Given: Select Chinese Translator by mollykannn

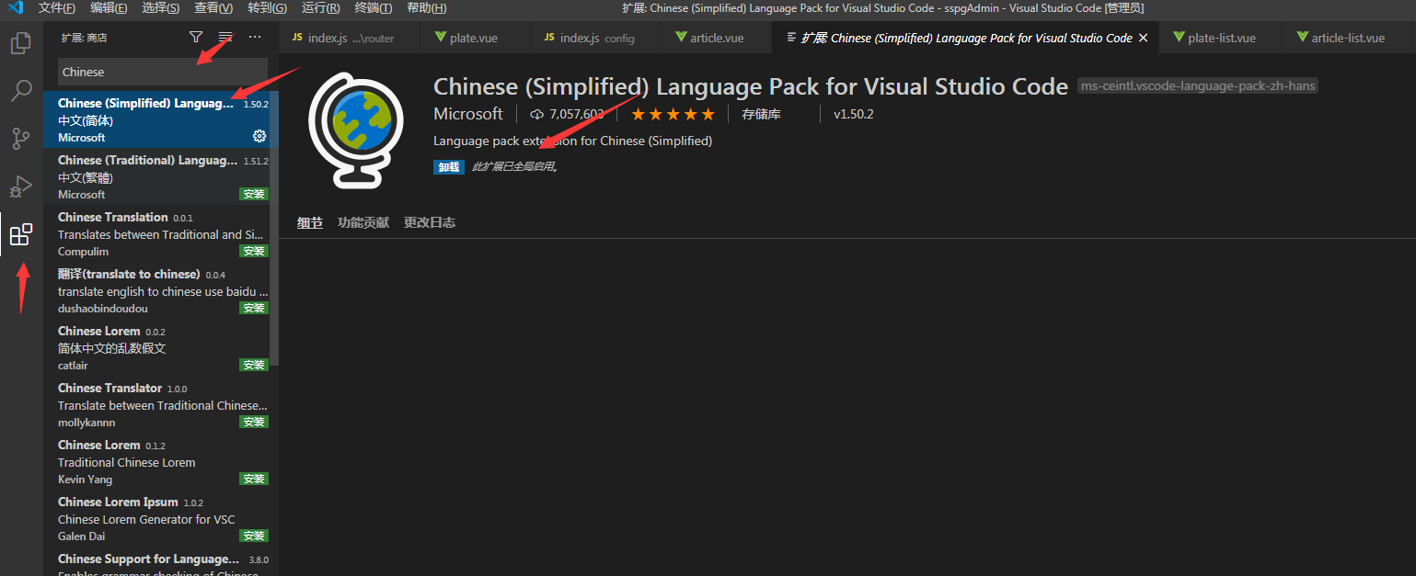Looking at the screenshot, I should (x=161, y=404).
